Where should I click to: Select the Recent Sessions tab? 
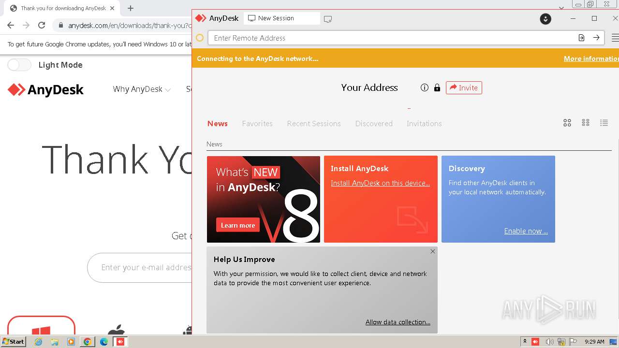pos(314,123)
